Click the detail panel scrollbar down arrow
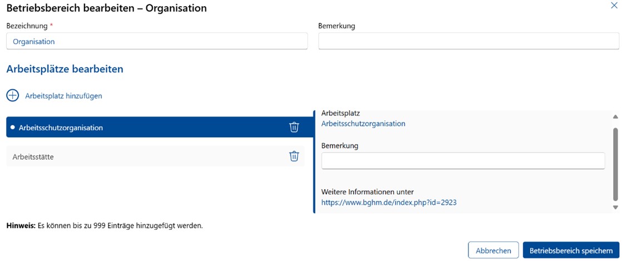This screenshot has width=622, height=261. [615, 208]
